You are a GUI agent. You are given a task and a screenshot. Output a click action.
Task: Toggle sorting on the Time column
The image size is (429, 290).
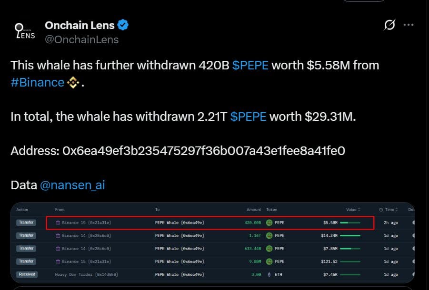[390, 209]
